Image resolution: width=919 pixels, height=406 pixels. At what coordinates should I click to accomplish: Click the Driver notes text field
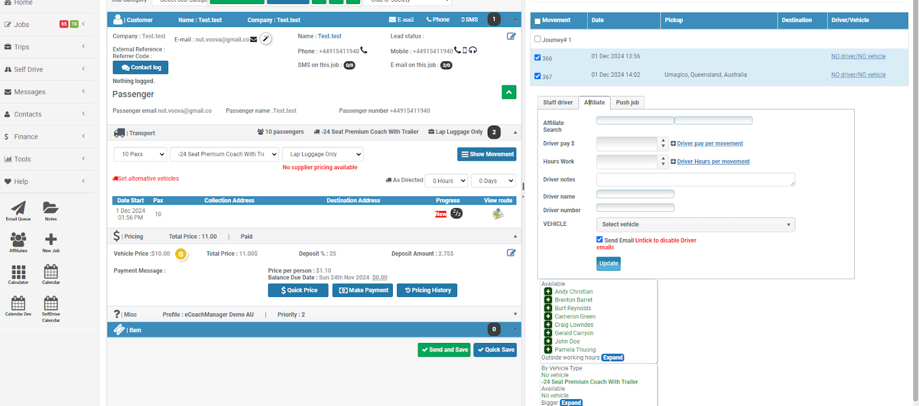pos(695,179)
